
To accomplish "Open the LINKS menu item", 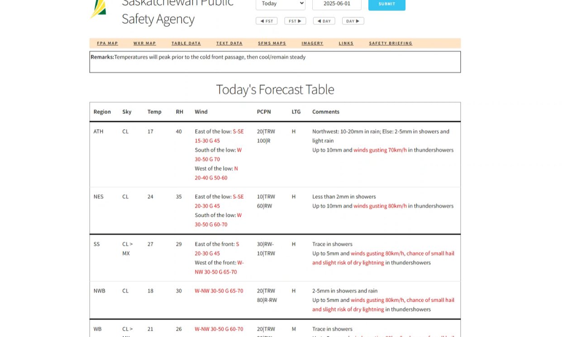I will 346,43.
